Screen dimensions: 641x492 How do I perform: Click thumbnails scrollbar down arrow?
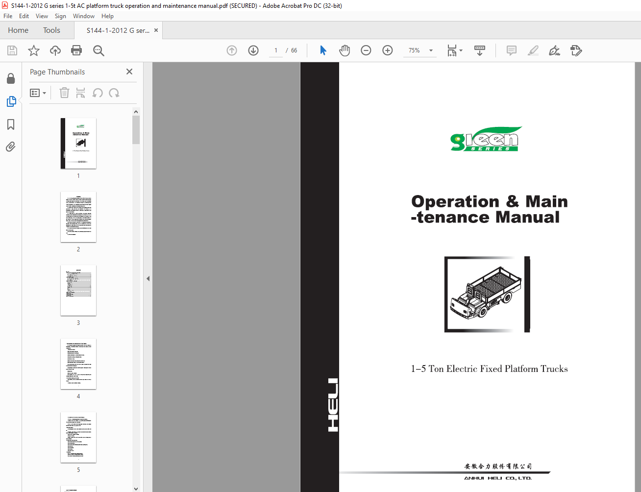(x=136, y=489)
